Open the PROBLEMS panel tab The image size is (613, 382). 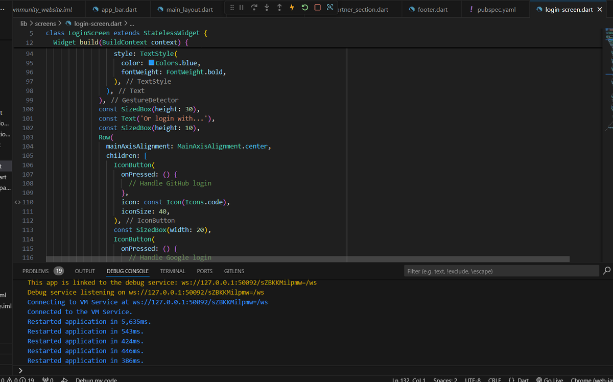tap(42, 271)
